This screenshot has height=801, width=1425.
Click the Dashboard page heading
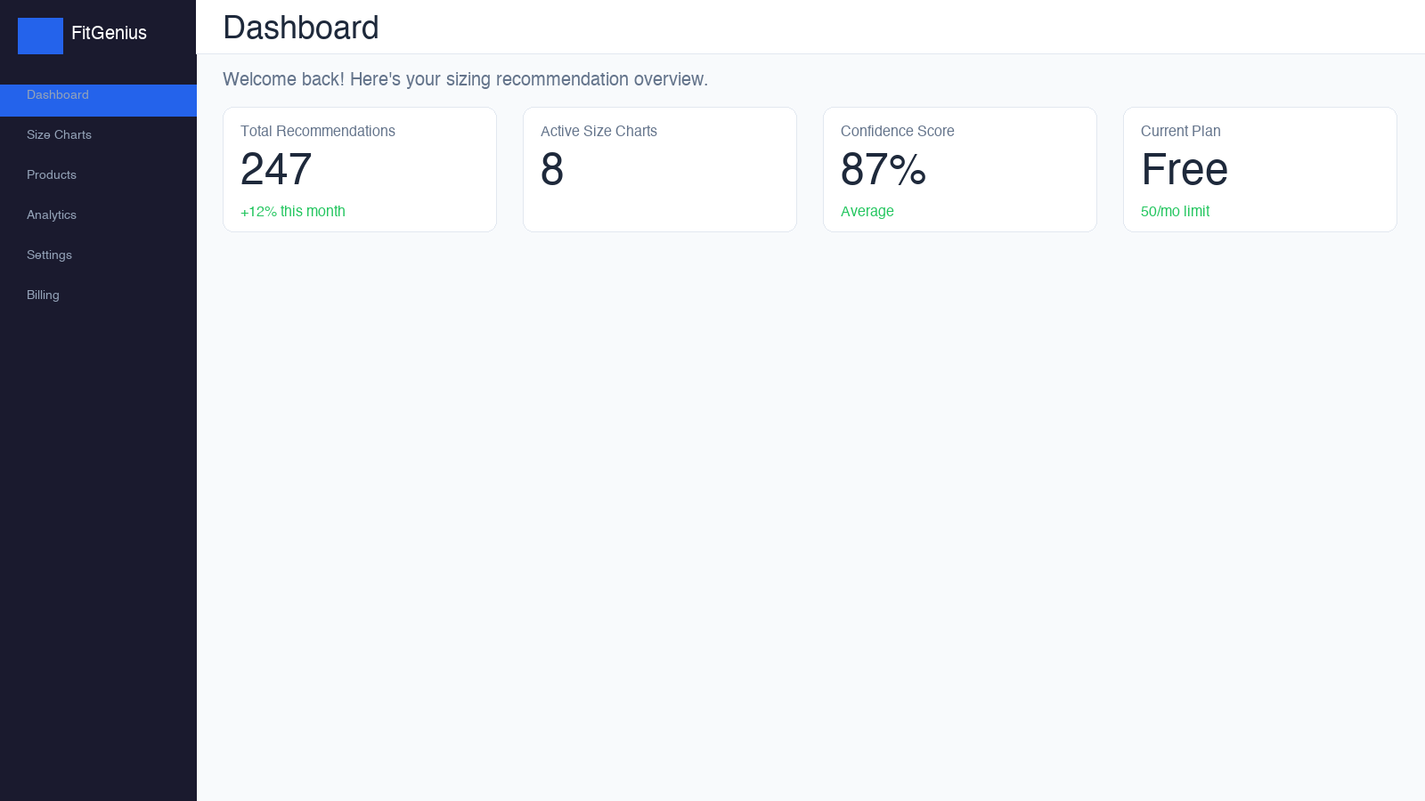(x=301, y=28)
